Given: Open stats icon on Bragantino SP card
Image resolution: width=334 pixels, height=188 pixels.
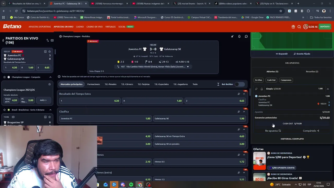Looking at the screenshot, I should point(45,117).
